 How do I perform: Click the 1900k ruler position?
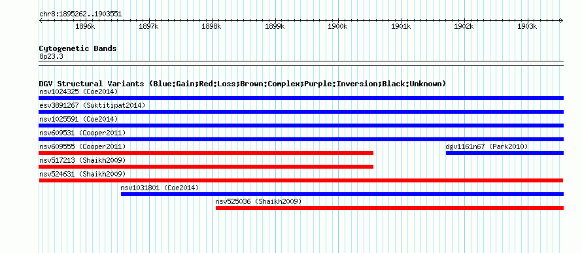[x=338, y=26]
